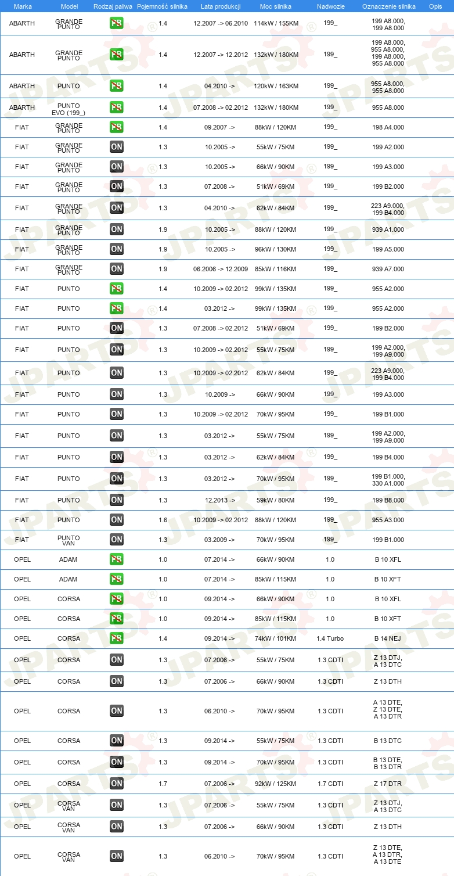454x876 pixels.
Task: Click the 06.2006 -> 12.2009 production years
Action: [x=221, y=269]
